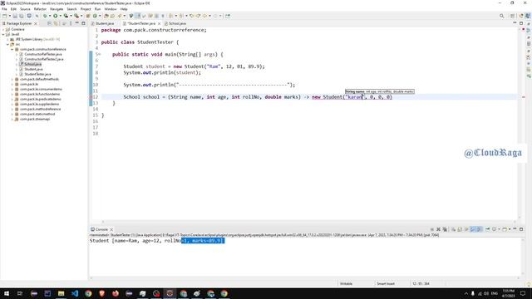
Task: Close the StudentTester.java editor tab
Action: tap(159, 23)
